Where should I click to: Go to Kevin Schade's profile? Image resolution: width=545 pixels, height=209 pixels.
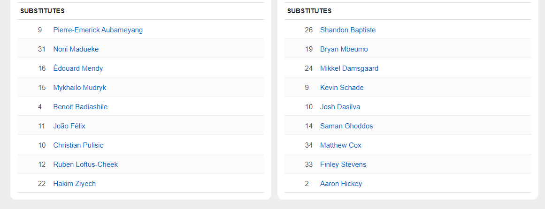[x=342, y=88]
